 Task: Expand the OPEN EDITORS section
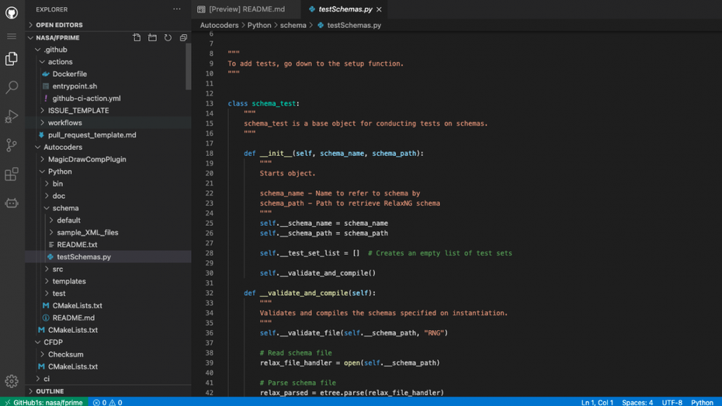coord(59,25)
